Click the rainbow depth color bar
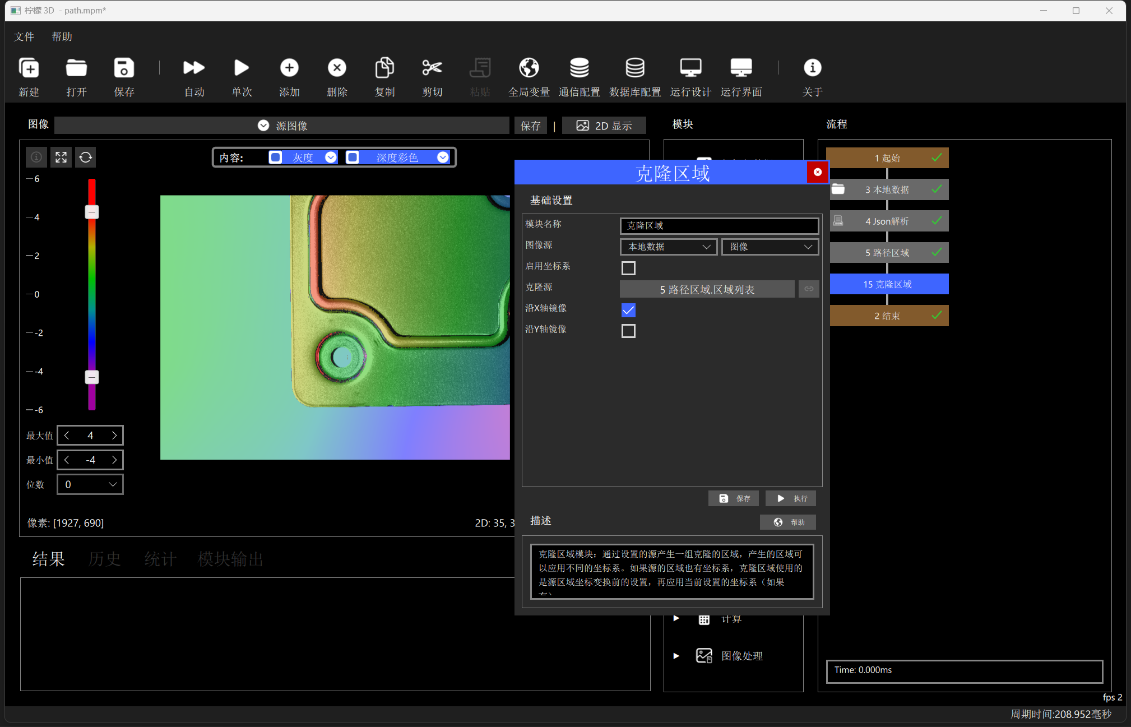Image resolution: width=1131 pixels, height=727 pixels. tap(92, 294)
